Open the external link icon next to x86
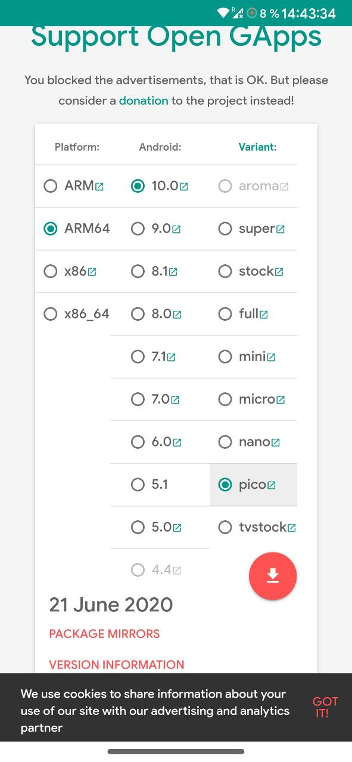 click(x=92, y=272)
